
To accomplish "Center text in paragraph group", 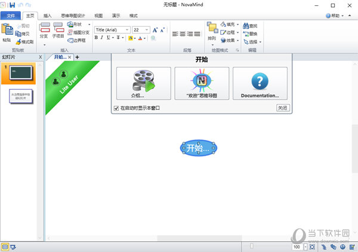I will (183, 34).
